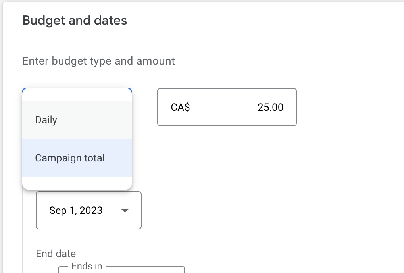
Task: Choose Campaign total from budget list
Action: [x=77, y=158]
